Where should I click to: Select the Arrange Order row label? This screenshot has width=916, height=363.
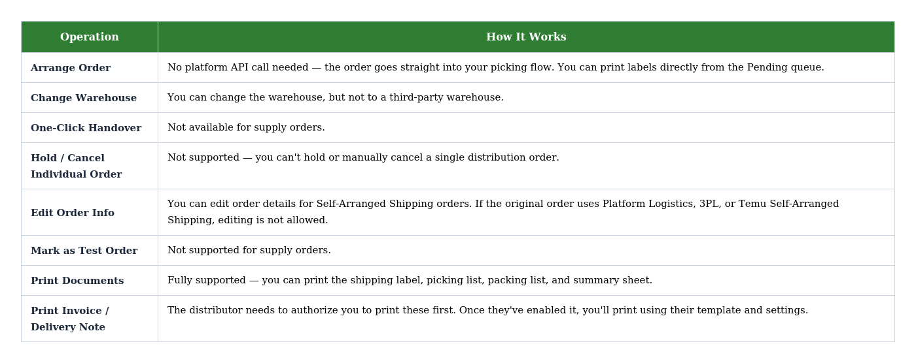coord(71,68)
